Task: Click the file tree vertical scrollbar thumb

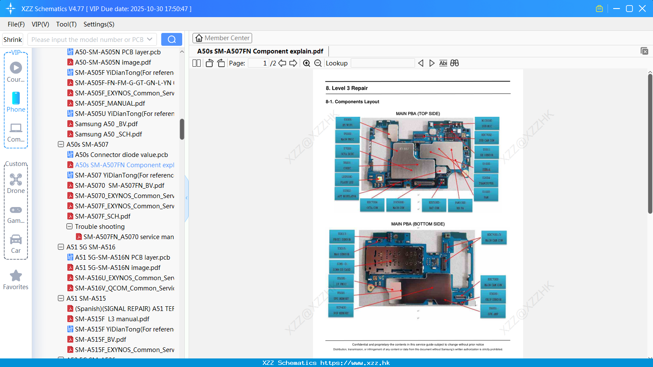Action: 182,129
